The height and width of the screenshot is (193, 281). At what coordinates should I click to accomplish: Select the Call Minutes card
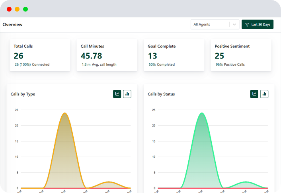click(x=107, y=55)
